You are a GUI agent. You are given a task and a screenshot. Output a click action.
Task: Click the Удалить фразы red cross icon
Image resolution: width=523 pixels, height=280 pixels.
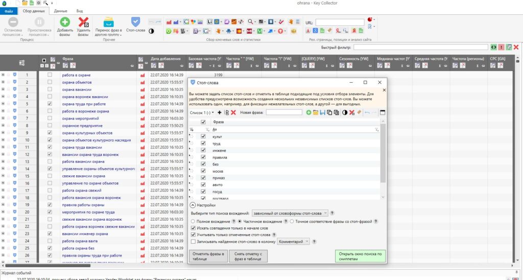(x=83, y=22)
